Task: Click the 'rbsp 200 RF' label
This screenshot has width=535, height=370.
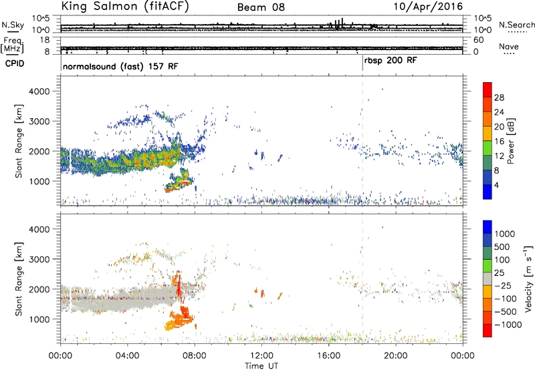Action: coord(391,61)
